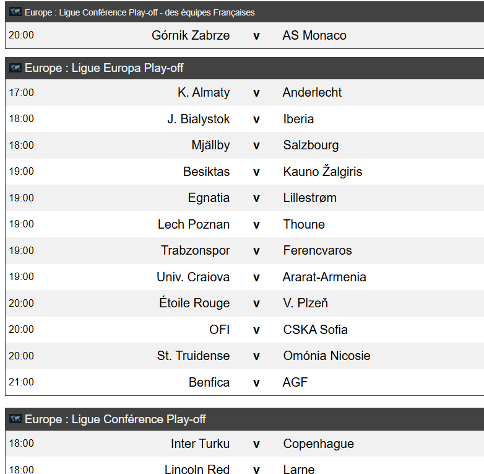Click Besiktas in the 19:00 match

pos(207,172)
